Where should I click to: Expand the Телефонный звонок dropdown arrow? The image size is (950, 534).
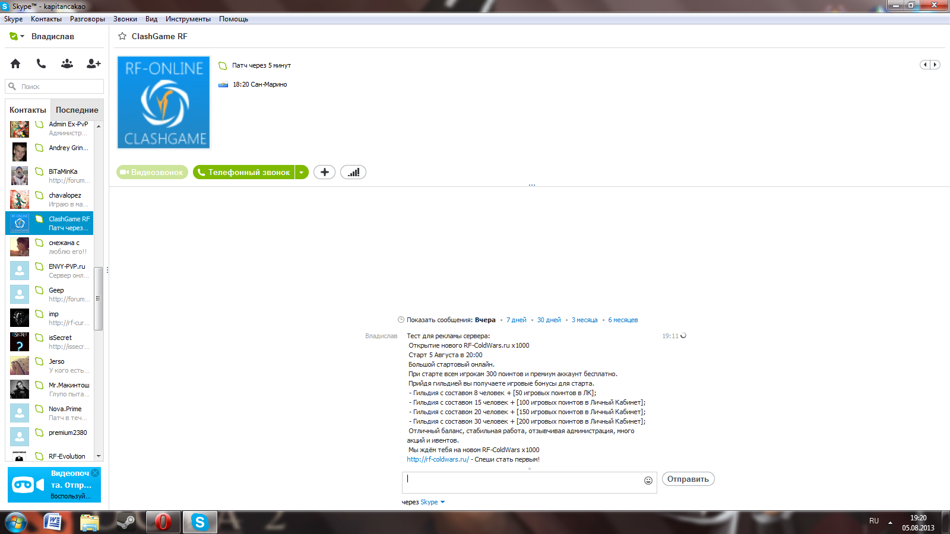click(302, 172)
